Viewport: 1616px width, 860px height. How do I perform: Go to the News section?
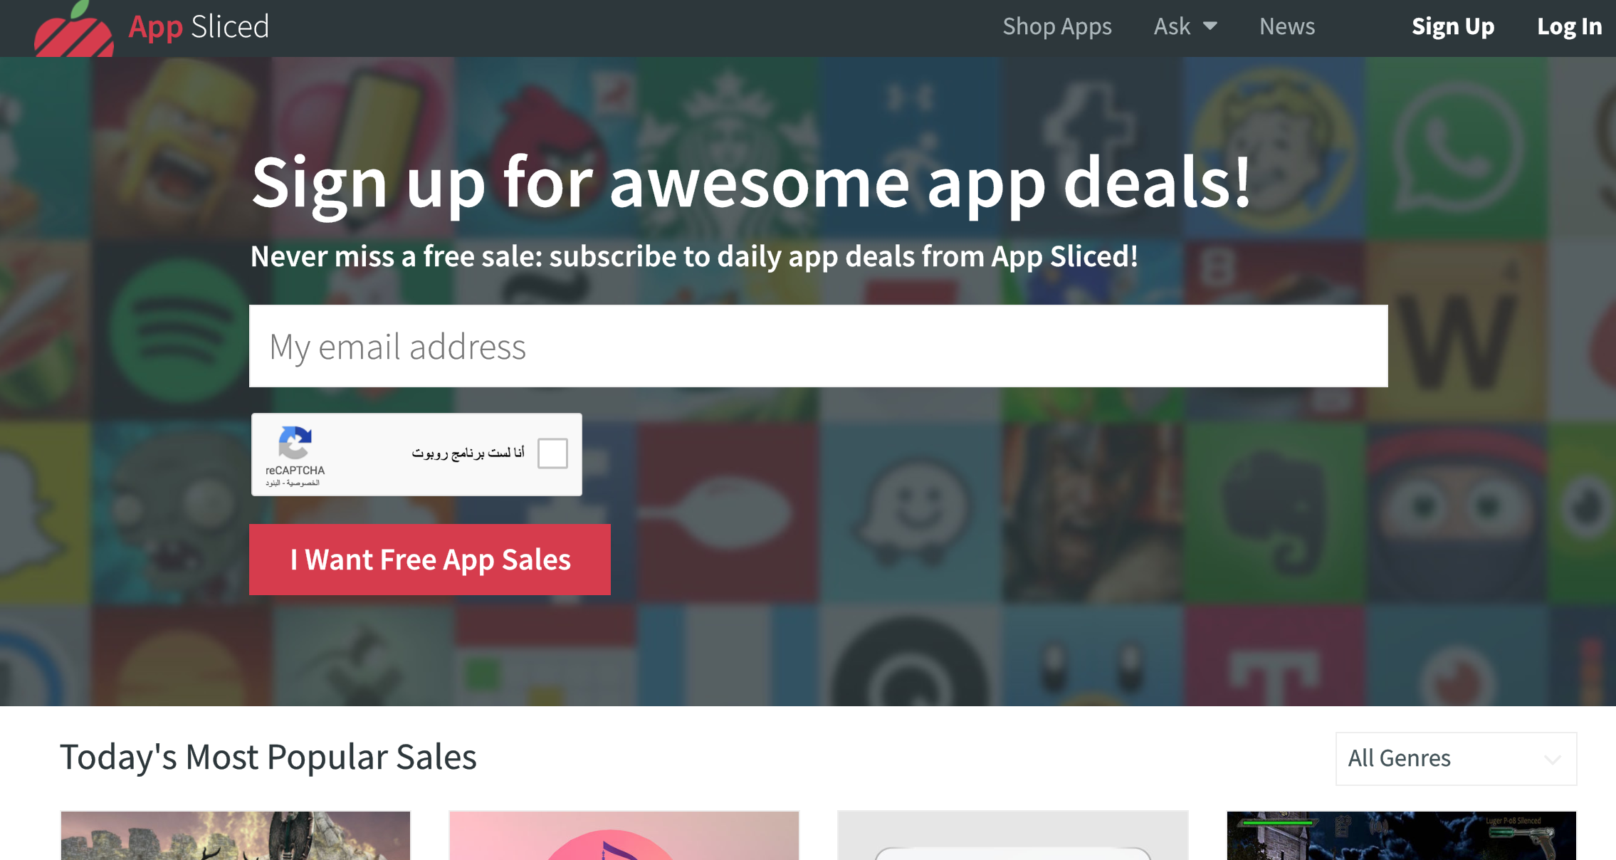(1287, 26)
